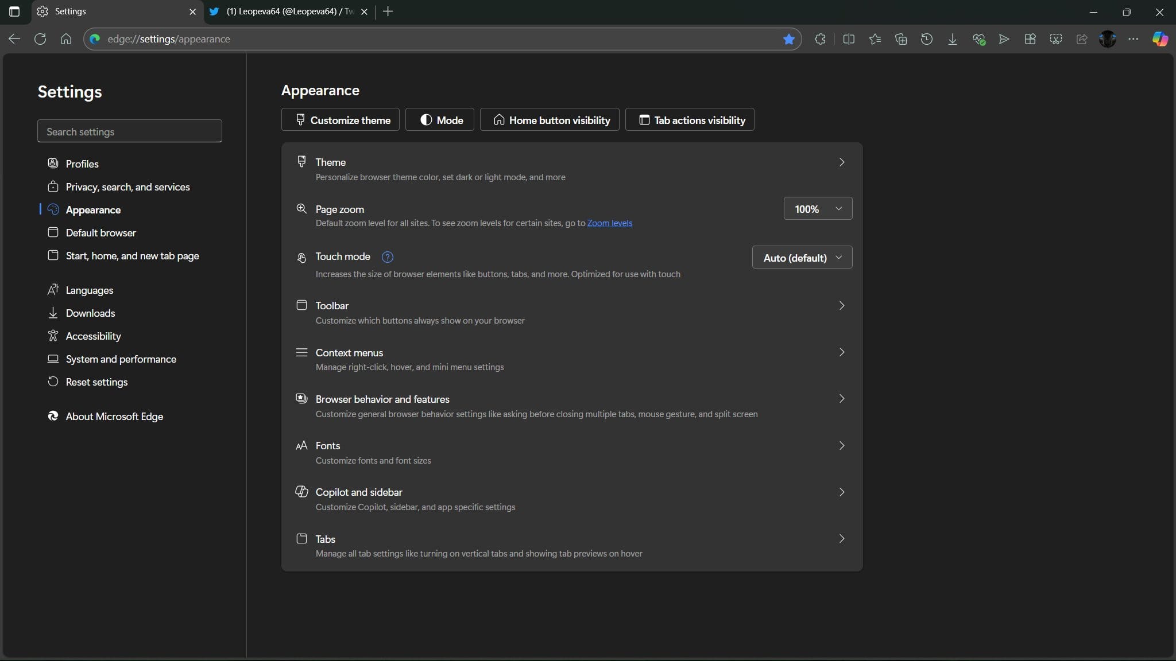This screenshot has width=1176, height=661.
Task: Expand the Page zoom dropdown
Action: [x=817, y=209]
